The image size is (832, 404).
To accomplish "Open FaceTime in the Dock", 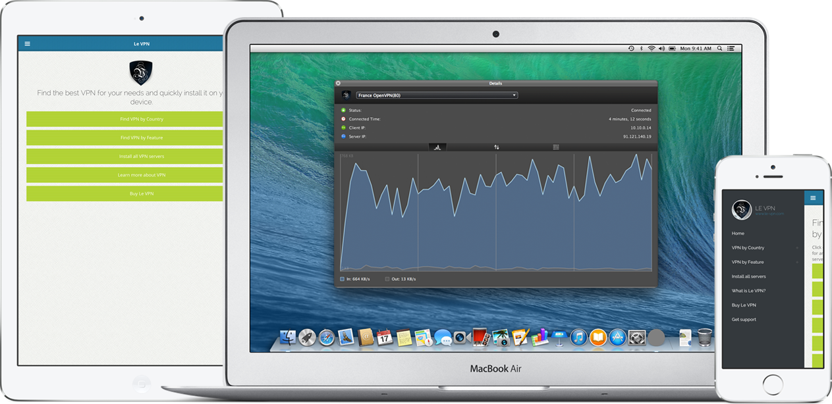I will [x=462, y=338].
